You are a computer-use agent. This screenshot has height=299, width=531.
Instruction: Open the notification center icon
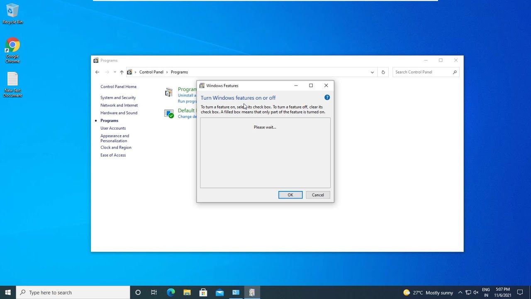click(520, 292)
